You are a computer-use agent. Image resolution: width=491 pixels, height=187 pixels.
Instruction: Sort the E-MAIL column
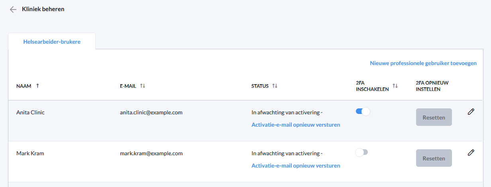(143, 86)
